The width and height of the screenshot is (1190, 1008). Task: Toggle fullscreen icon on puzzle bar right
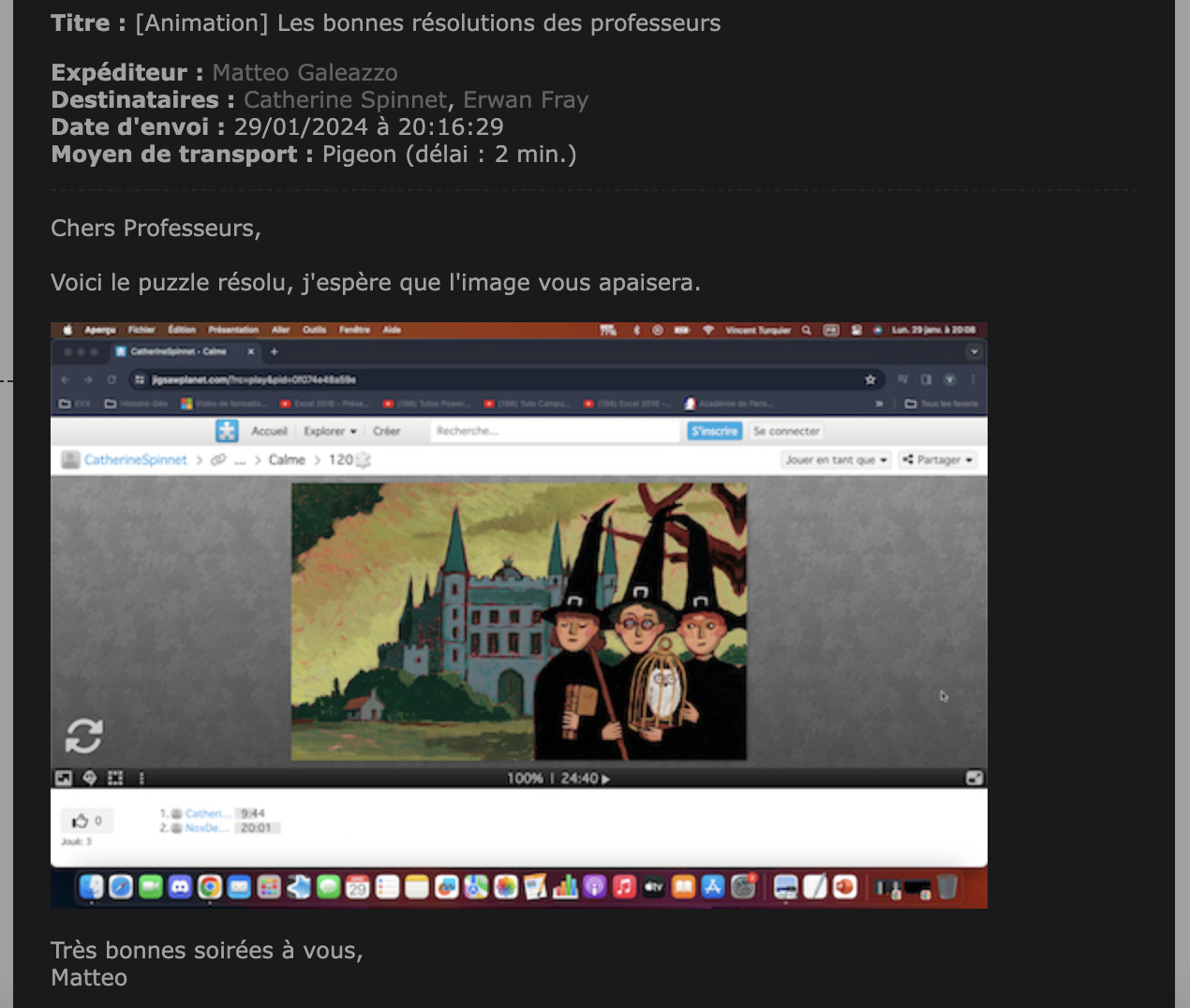pos(974,778)
